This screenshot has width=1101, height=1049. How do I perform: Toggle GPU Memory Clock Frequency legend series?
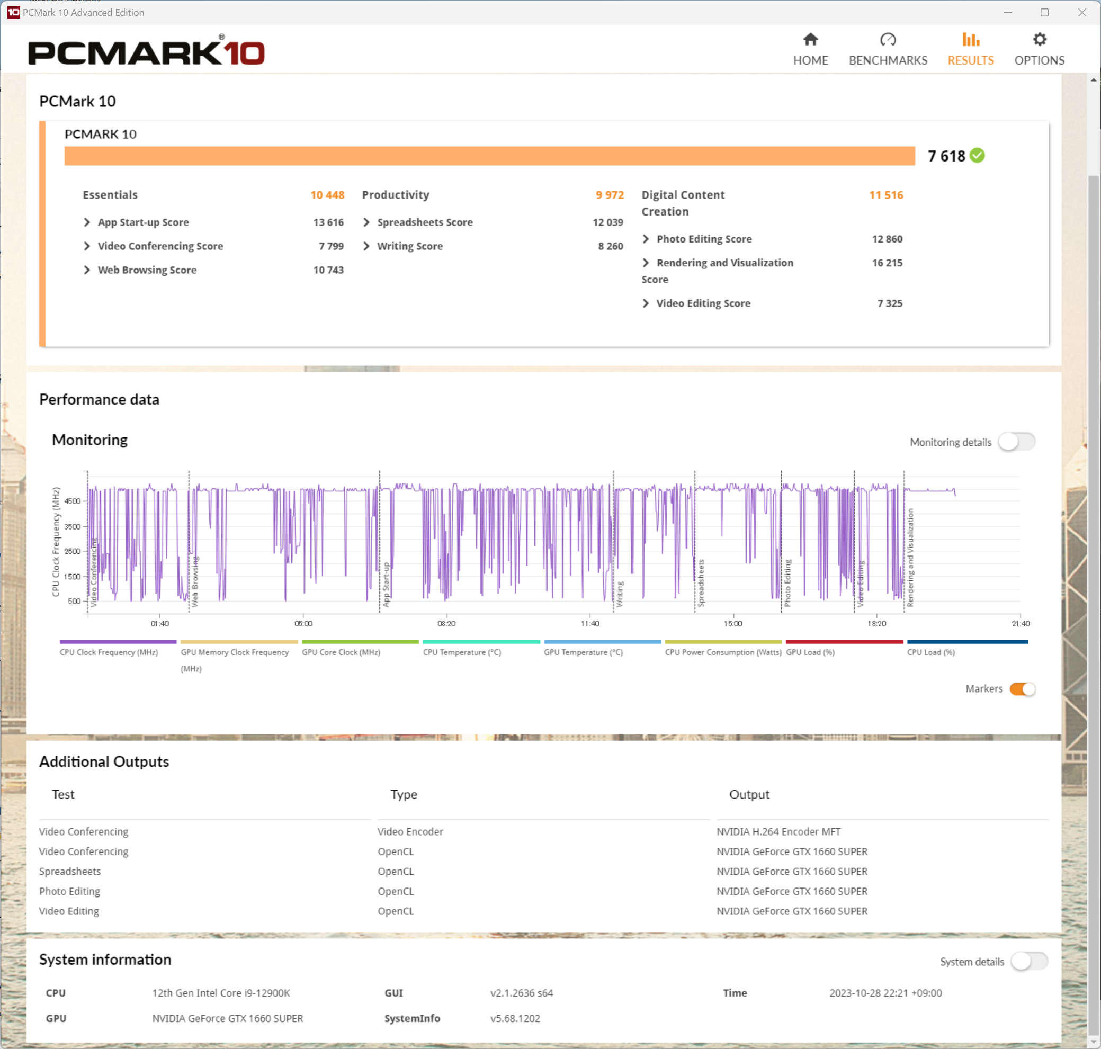click(239, 657)
